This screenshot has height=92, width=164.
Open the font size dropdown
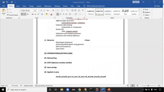pyautogui.click(x=39, y=10)
